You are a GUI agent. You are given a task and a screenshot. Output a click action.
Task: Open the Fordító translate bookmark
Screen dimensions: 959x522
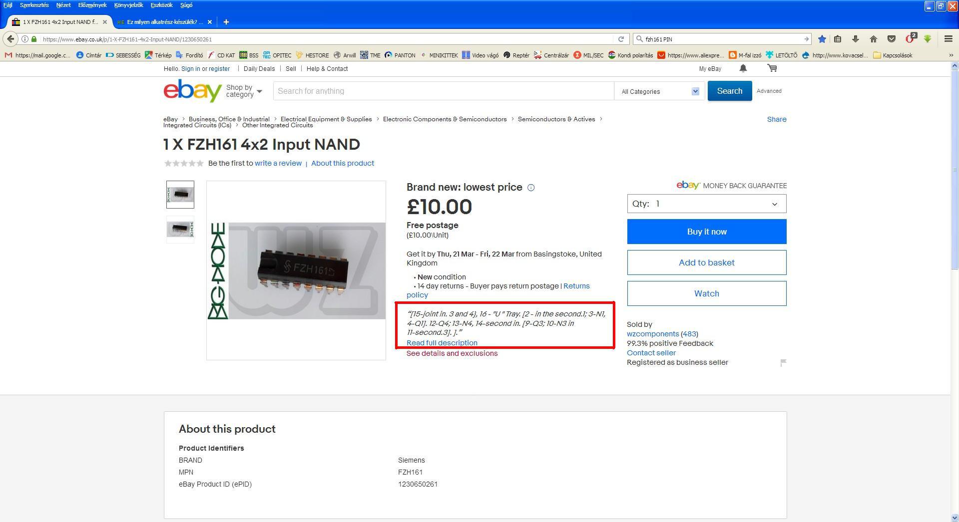189,55
